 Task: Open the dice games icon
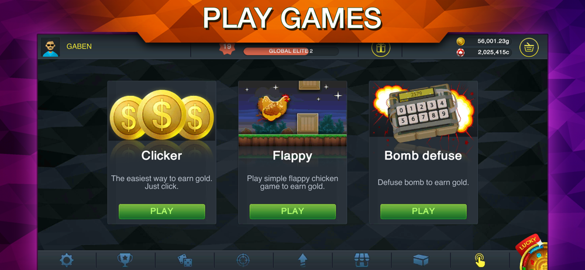tap(185, 259)
